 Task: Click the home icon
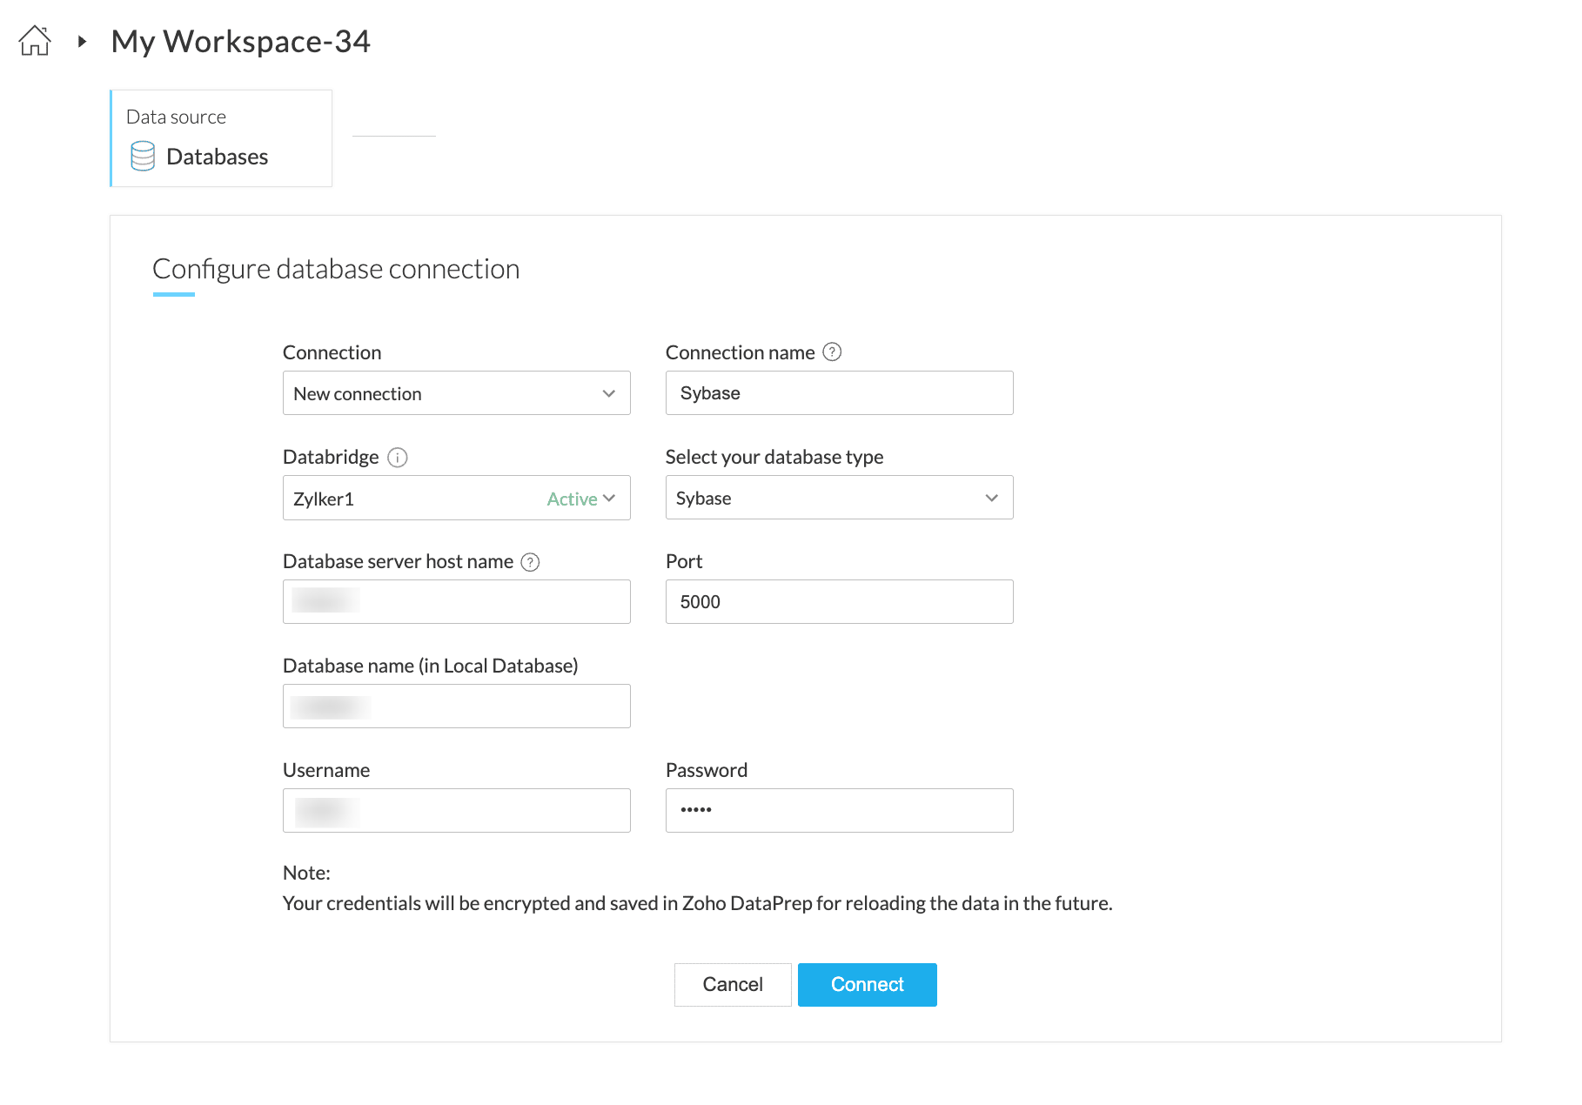pyautogui.click(x=35, y=41)
